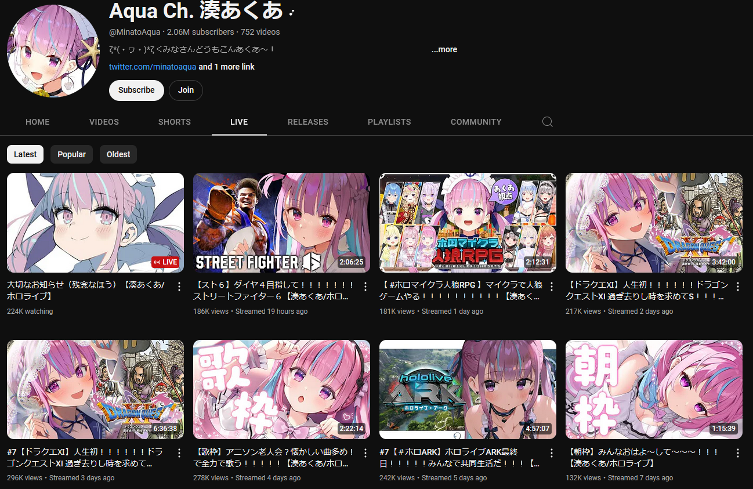This screenshot has height=489, width=753.
Task: Click the title 【歌枠】アニソン老人会
Action: pos(274,458)
